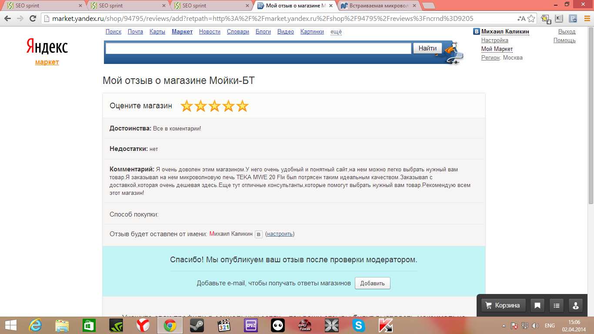The width and height of the screenshot is (594, 334).
Task: Click the translate page icon in address bar
Action: [x=521, y=19]
